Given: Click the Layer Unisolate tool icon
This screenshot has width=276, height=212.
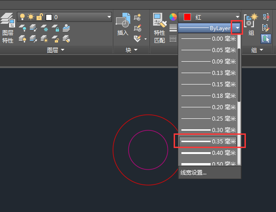Looking at the screenshot, I should coord(33,39).
